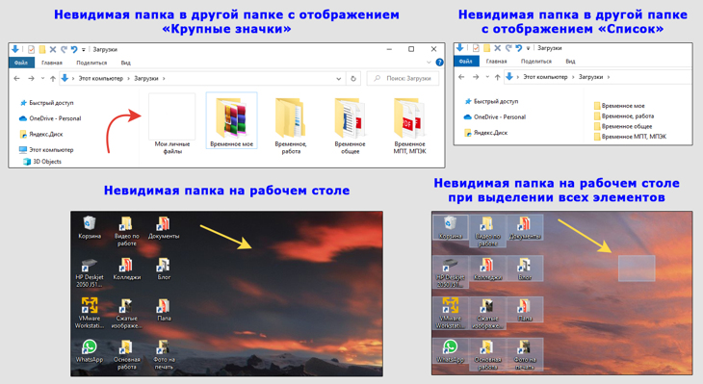Select Временное МПТ, МПЭК in list-view Explorer
The image size is (703, 384).
630,137
